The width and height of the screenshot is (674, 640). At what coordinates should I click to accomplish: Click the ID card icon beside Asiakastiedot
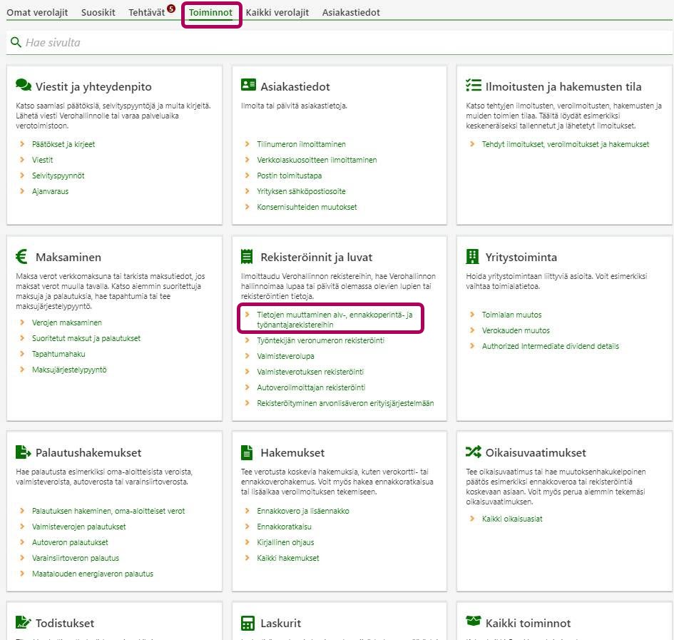pos(248,85)
